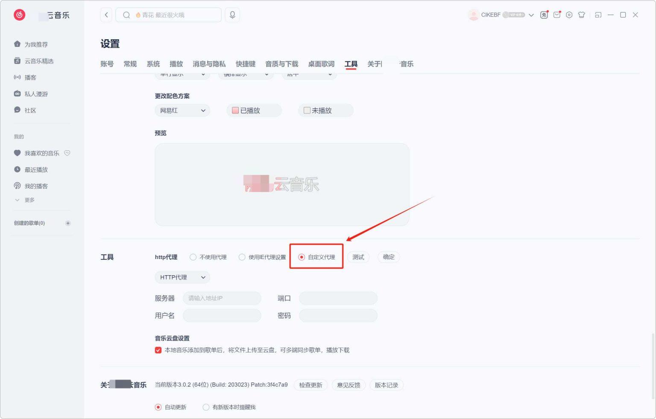Screen dimensions: 656x419
Task: Expand the HTTP代理 type dropdown
Action: 182,277
